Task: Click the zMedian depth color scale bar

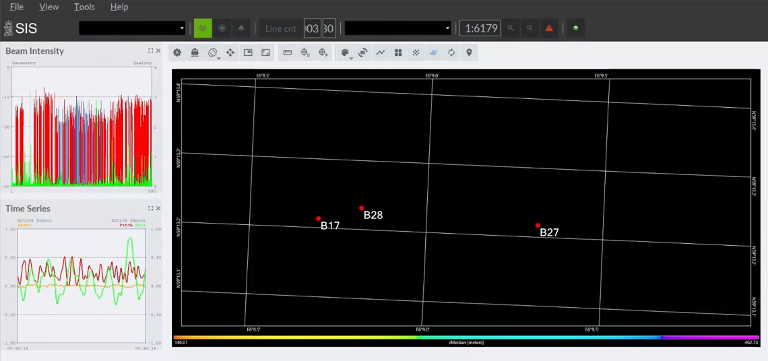Action: (466, 337)
